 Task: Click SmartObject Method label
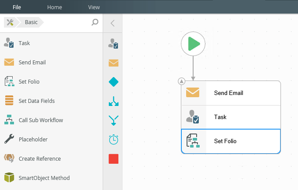pyautogui.click(x=44, y=178)
